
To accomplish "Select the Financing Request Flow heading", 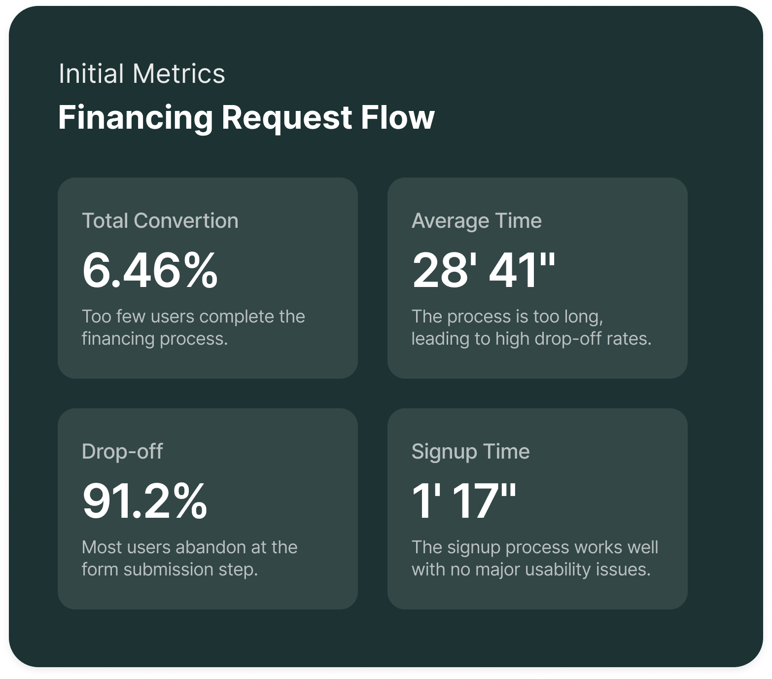I will 246,117.
